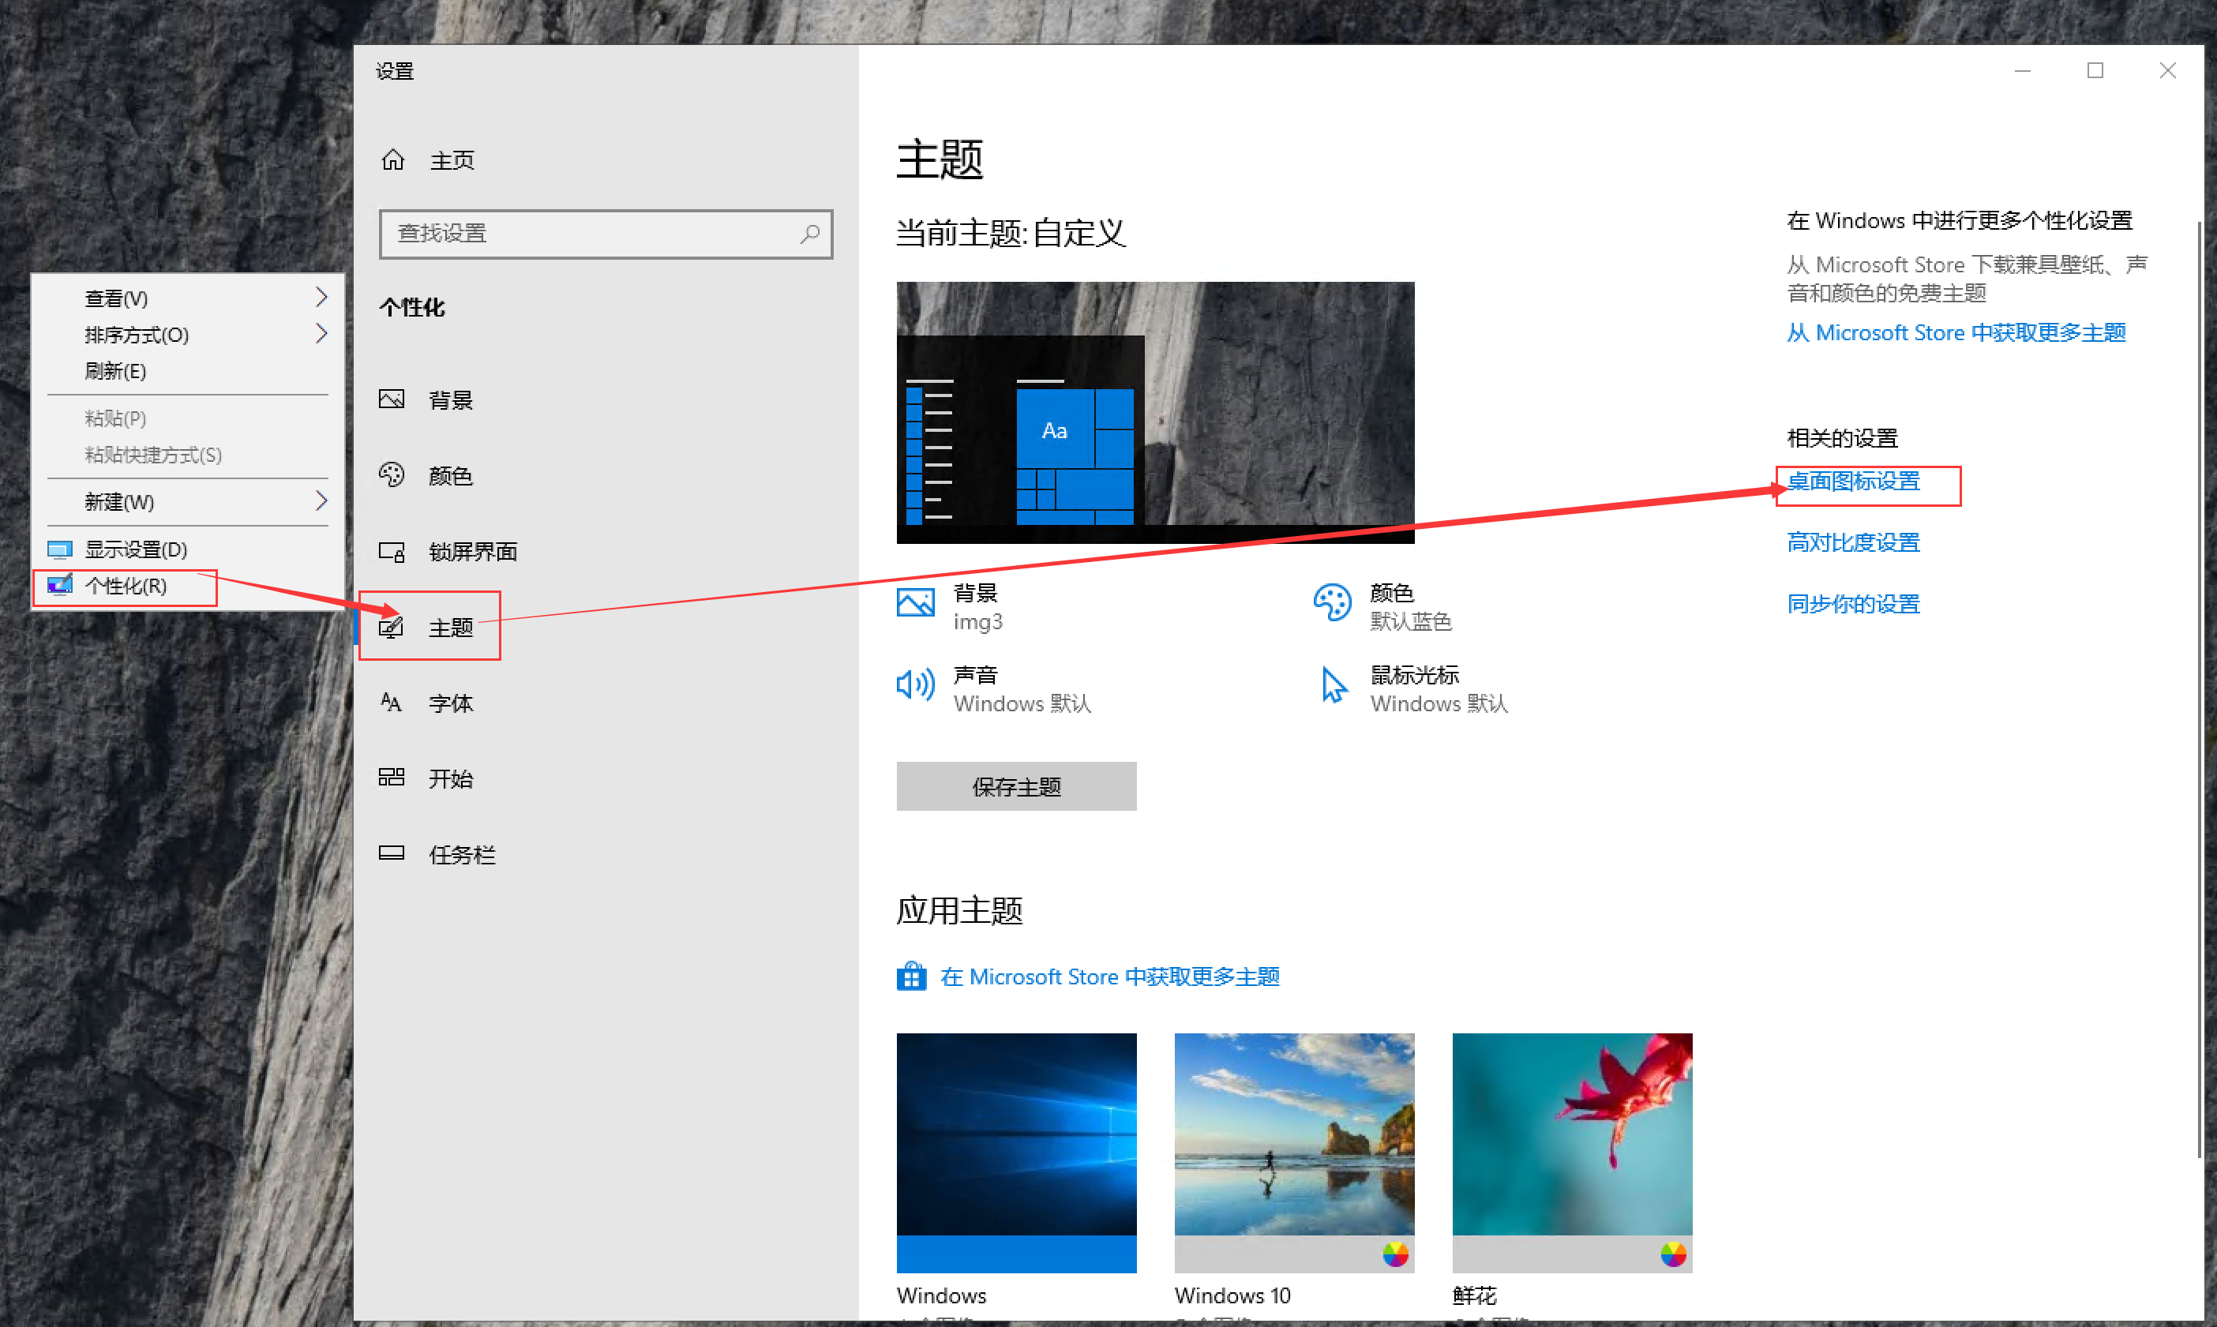The image size is (2217, 1327).
Task: Click the 颜色 默认蓝色 palette icon
Action: pyautogui.click(x=1332, y=602)
